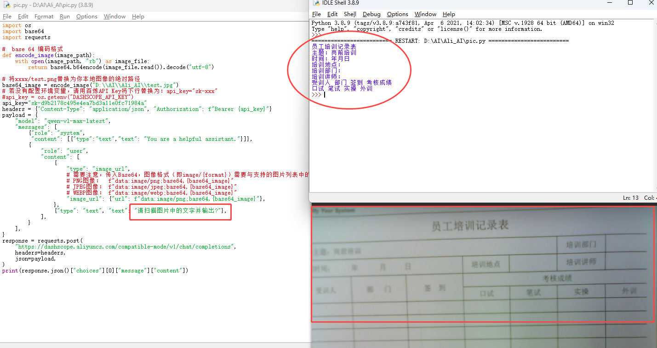The height and width of the screenshot is (348, 657).
Task: Minimize the IDLE Shell window
Action: point(609,3)
